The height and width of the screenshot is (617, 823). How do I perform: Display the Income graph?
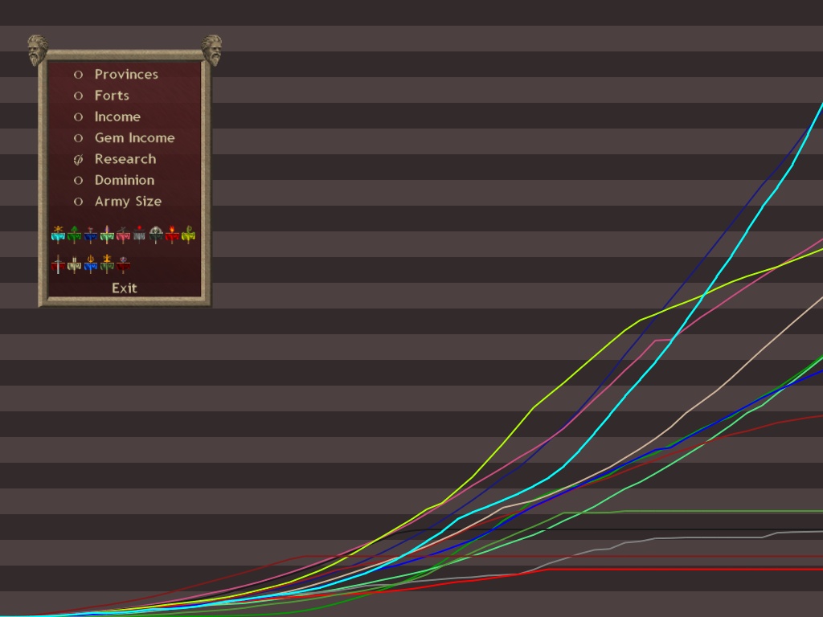(107, 116)
